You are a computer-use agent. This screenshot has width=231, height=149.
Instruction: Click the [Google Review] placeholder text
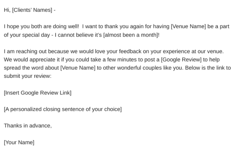click(181, 59)
